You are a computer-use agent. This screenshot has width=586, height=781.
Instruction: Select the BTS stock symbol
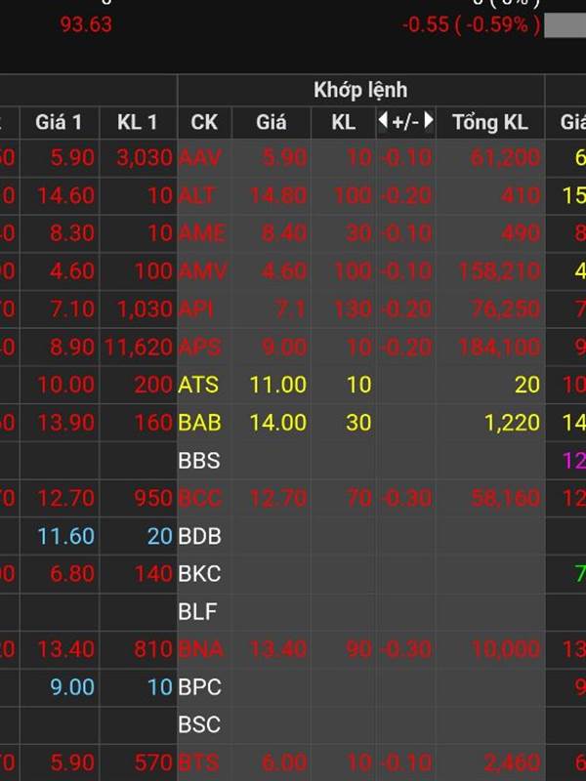coord(198,762)
